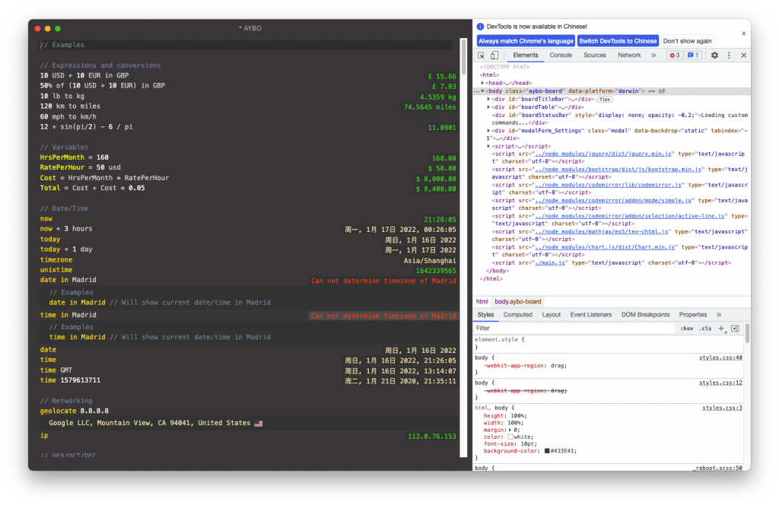Dismiss the Chinese language notification bar
Screen dimensions: 779x508
point(744,33)
